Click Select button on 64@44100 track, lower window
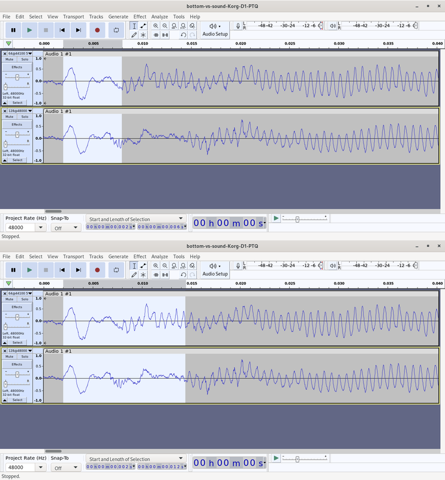Image resolution: width=445 pixels, height=480 pixels. [17, 343]
